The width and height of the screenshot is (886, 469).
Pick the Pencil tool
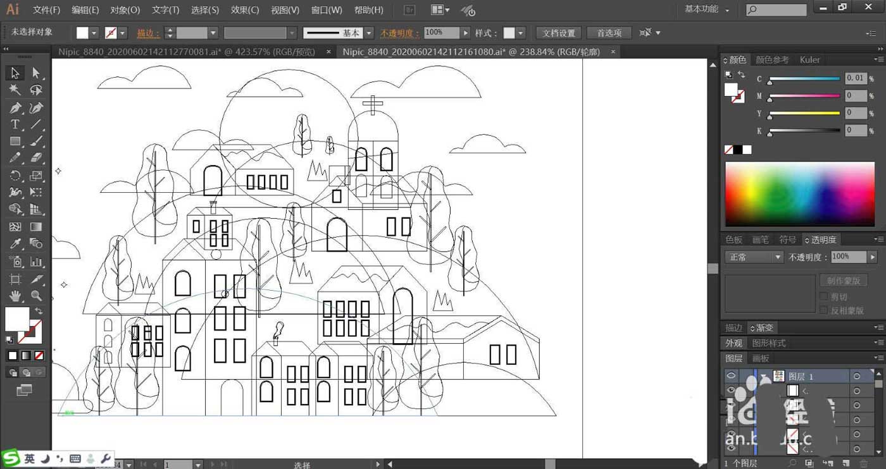pos(15,158)
